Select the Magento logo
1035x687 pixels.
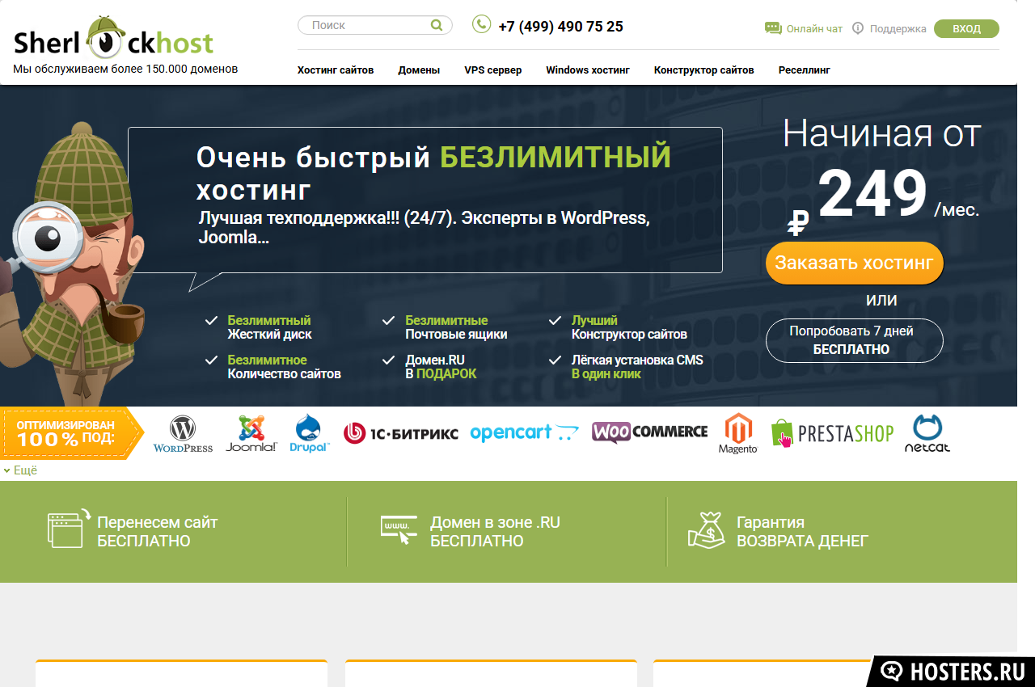(738, 434)
